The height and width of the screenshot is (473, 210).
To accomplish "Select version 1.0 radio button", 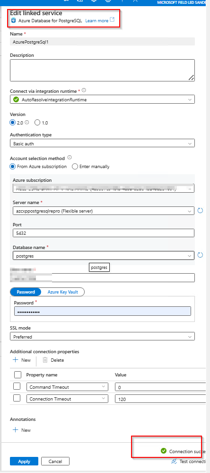I will [37, 123].
